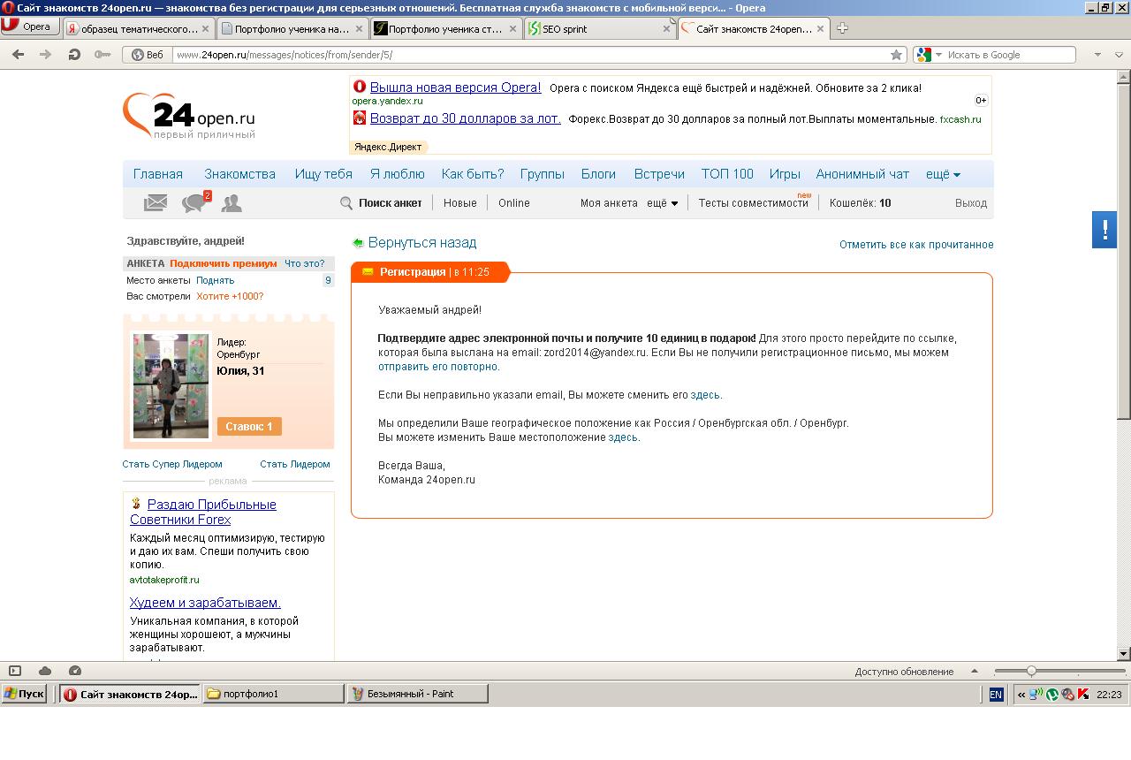Open the Ищу тебя navigation item
This screenshot has height=760, width=1131.
(323, 174)
